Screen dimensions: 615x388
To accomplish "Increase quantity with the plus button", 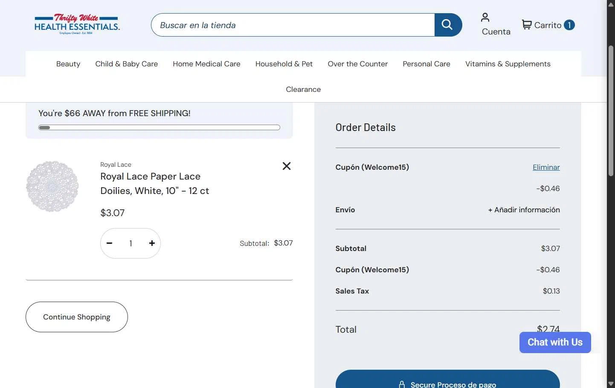I will point(152,243).
